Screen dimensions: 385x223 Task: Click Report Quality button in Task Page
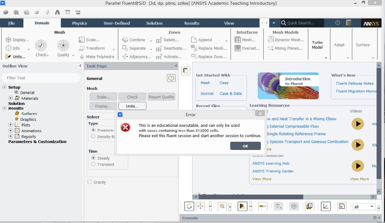[161, 97]
